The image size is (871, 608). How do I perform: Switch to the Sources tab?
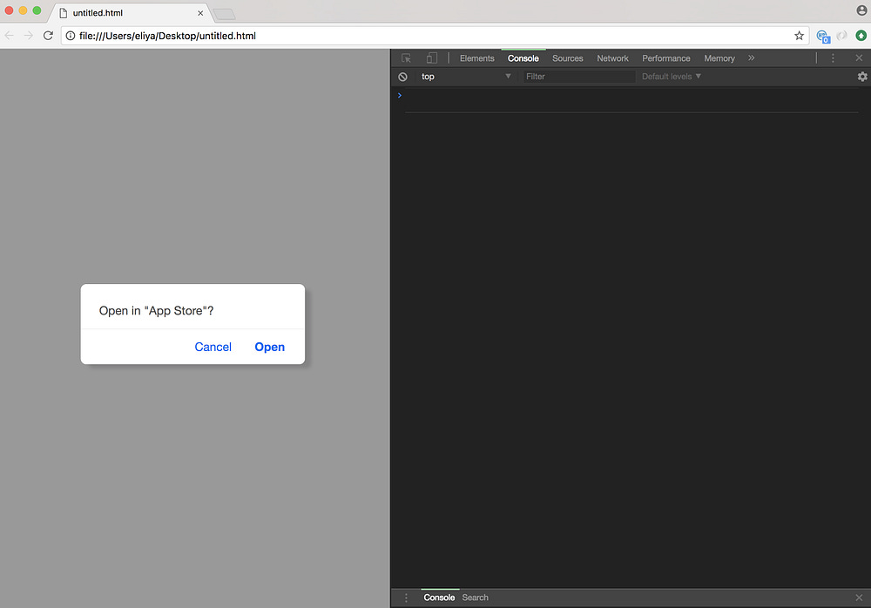(x=568, y=58)
